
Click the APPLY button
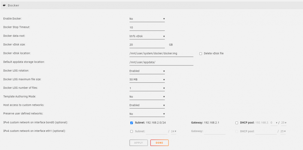click(x=138, y=143)
